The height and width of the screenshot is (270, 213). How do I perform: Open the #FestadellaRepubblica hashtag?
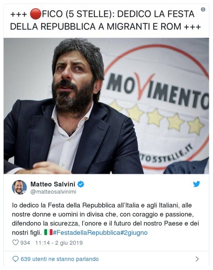pos(87,232)
